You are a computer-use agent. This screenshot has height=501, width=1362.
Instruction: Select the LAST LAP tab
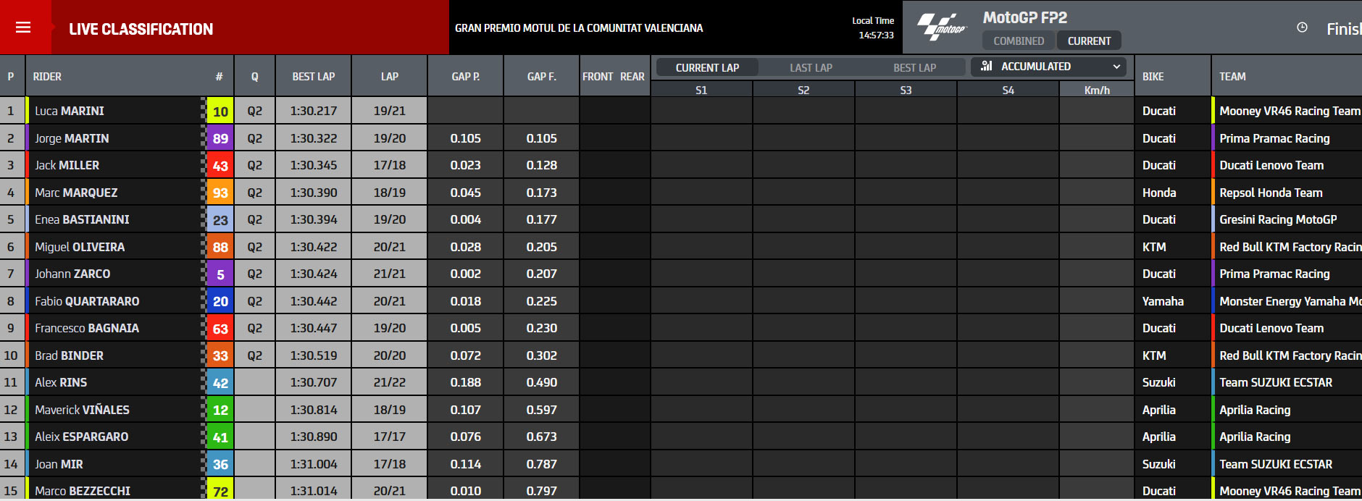coord(811,67)
